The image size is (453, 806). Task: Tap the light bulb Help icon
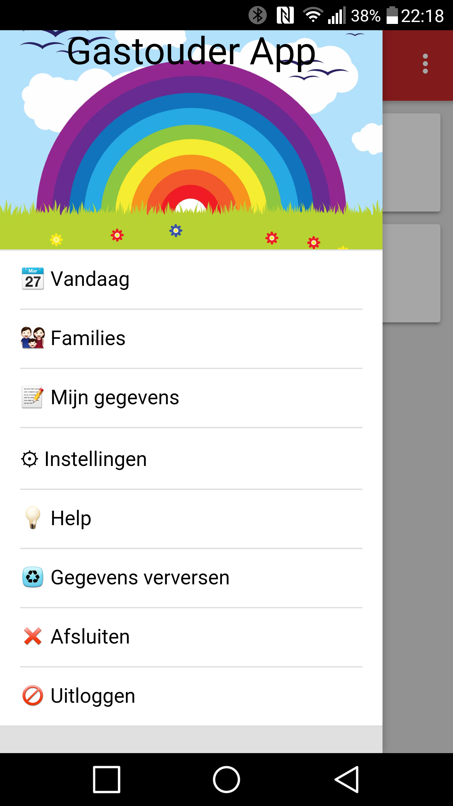pos(33,518)
